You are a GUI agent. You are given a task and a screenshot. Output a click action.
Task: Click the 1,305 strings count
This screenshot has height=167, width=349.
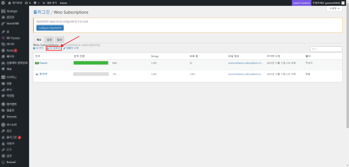tap(154, 63)
